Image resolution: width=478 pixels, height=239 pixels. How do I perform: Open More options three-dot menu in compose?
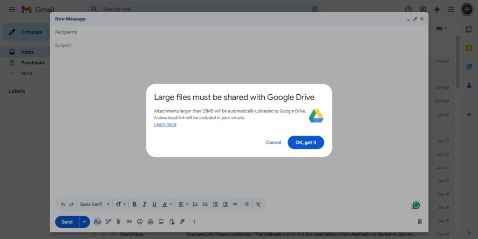194,222
